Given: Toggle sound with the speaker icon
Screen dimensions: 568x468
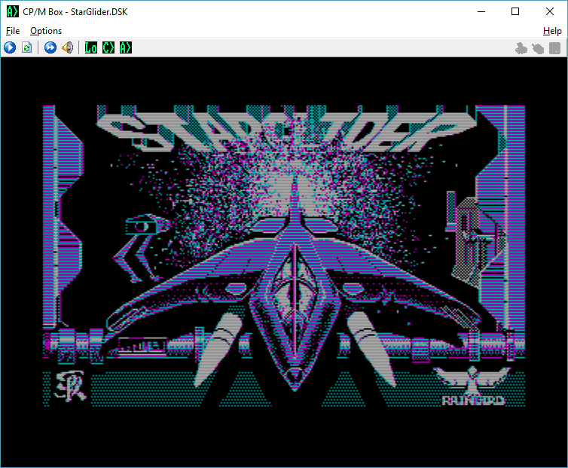Looking at the screenshot, I should coord(67,47).
